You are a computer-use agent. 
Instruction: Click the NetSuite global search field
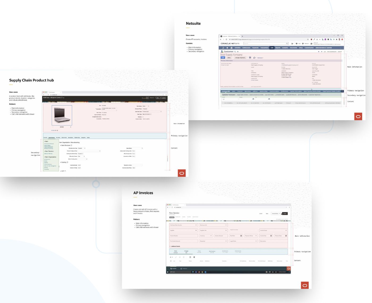(x=266, y=43)
